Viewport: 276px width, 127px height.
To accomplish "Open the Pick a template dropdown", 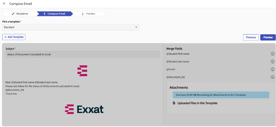I will tap(70, 27).
